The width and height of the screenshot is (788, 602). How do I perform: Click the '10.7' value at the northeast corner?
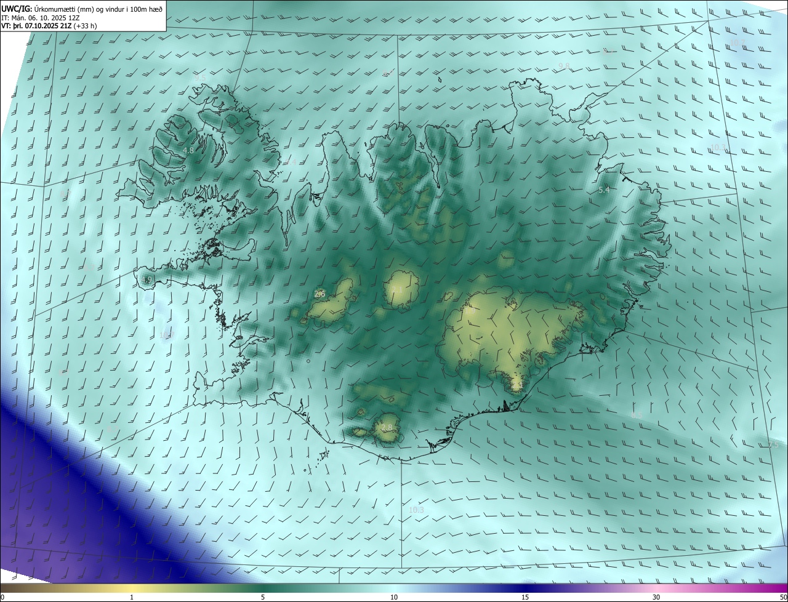[x=738, y=42]
